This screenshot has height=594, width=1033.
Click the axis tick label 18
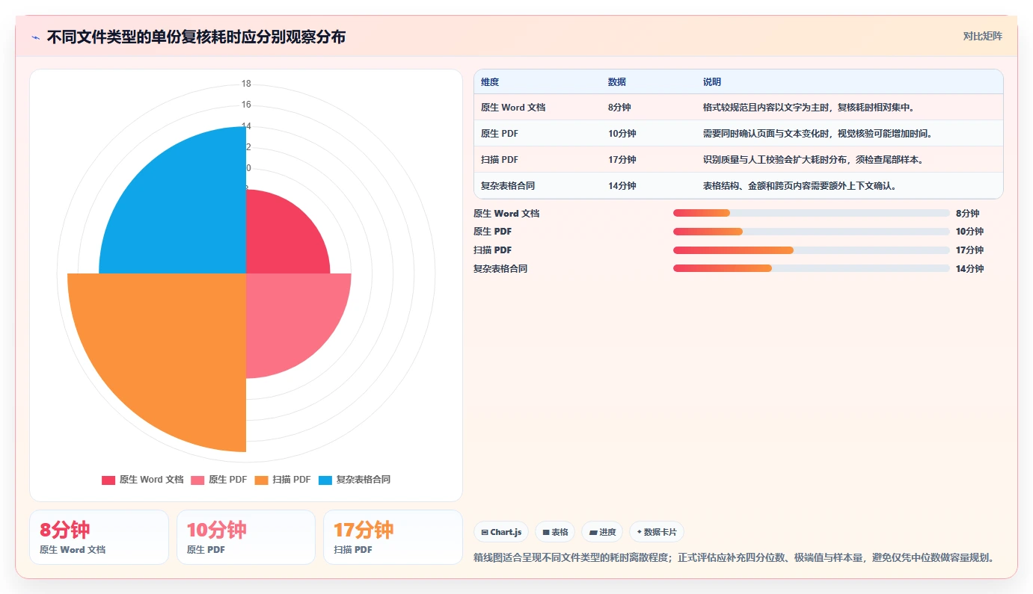tap(246, 84)
